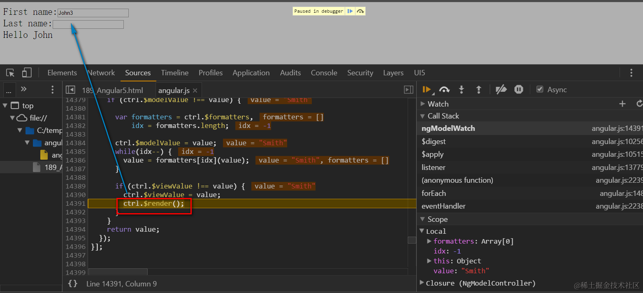Click the vertical scrollbar thumb of the code editor
The height and width of the screenshot is (293, 643).
[x=412, y=240]
